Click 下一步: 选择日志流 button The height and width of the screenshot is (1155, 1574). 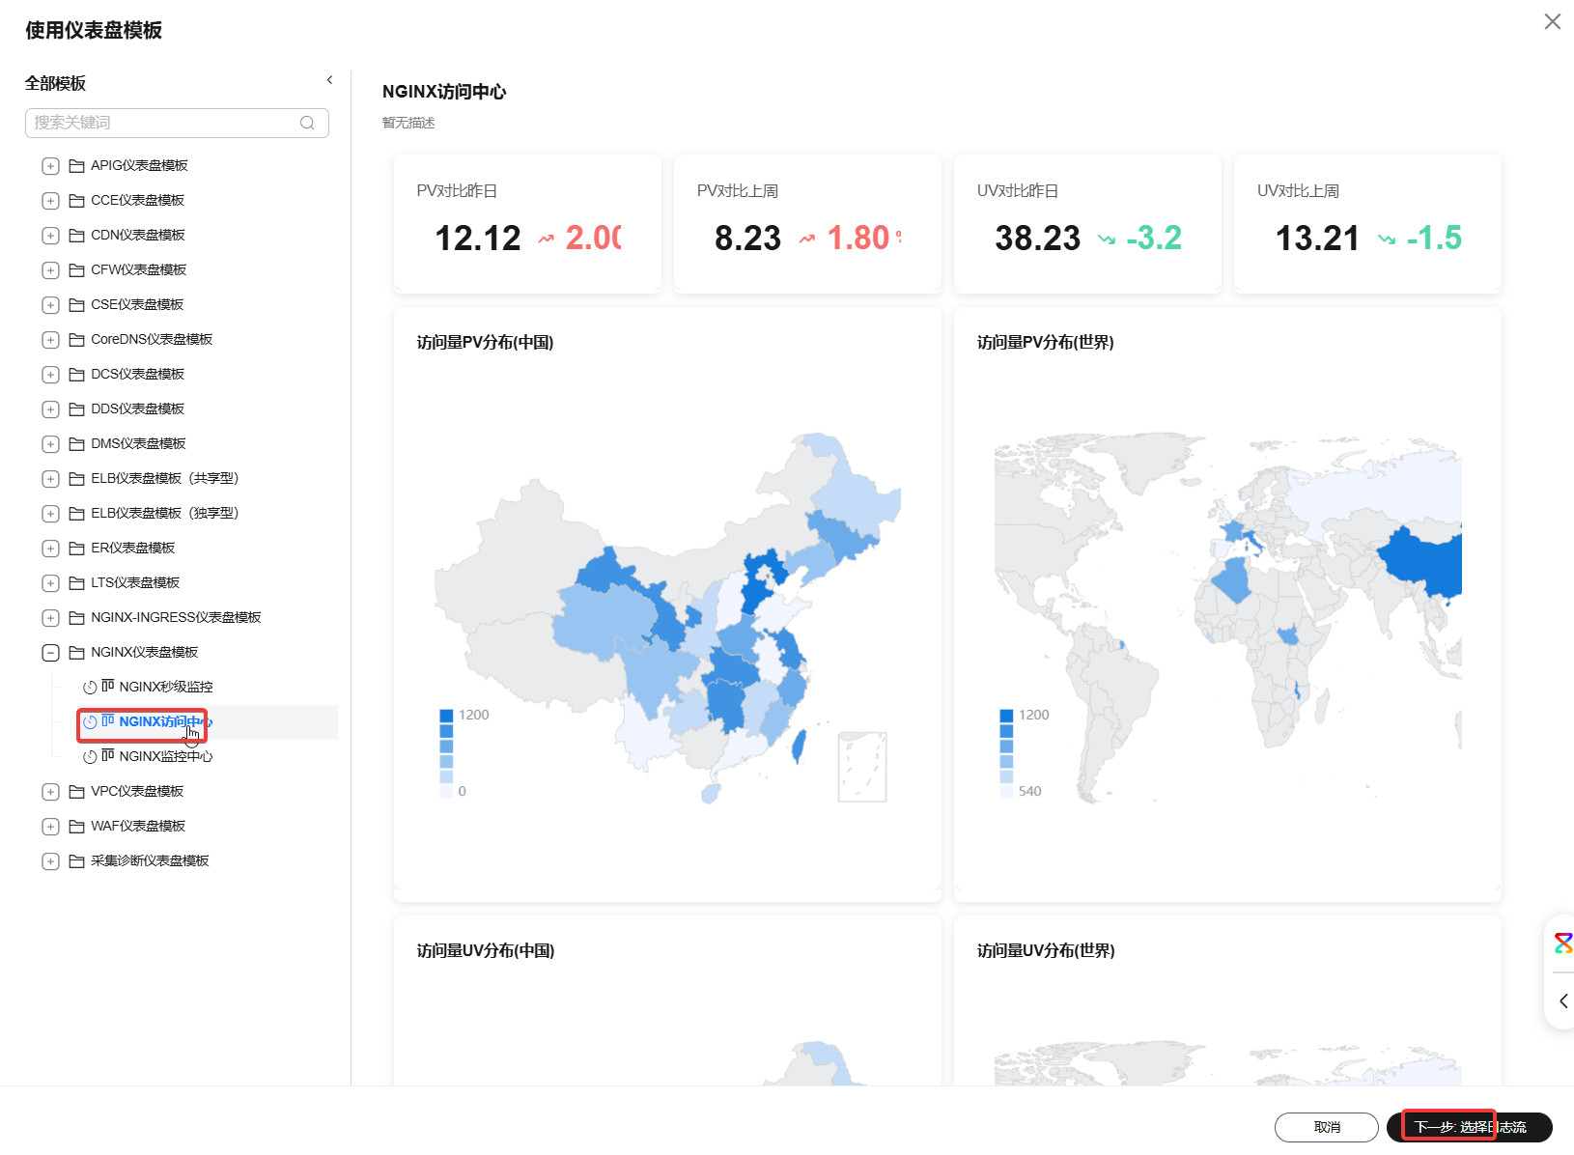(1469, 1127)
